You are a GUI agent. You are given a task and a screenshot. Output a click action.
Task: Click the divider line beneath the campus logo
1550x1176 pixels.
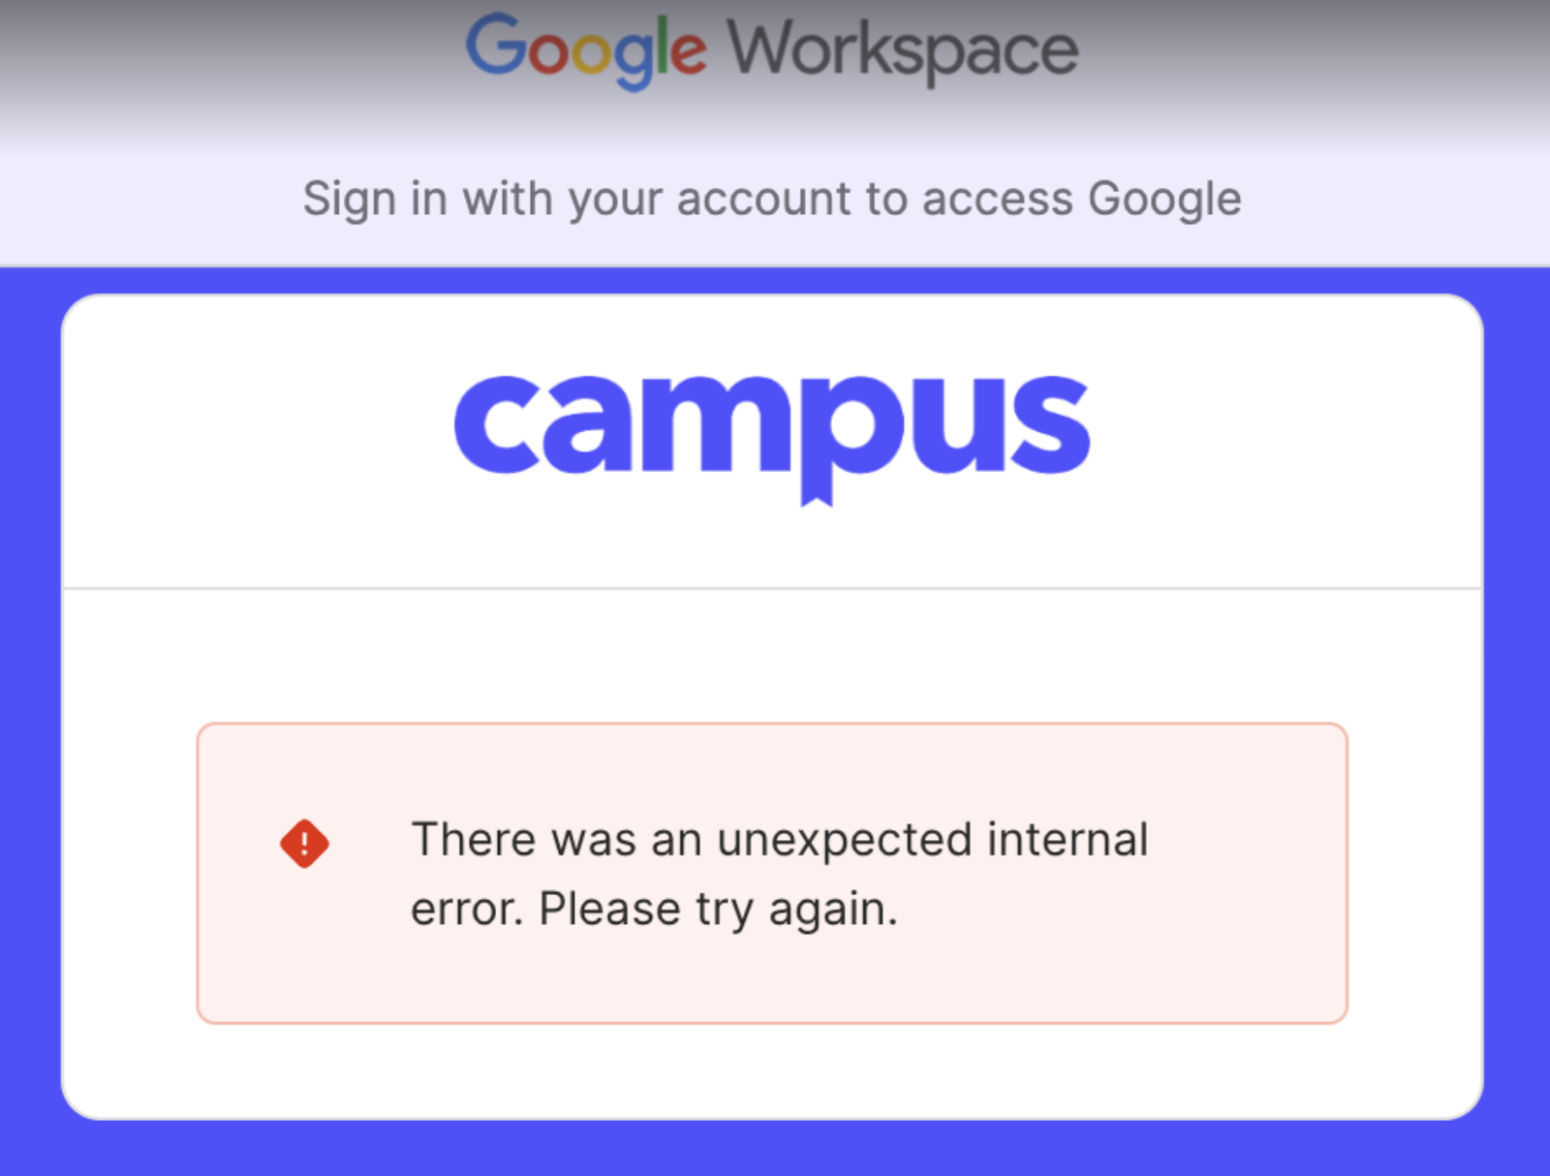pos(772,587)
